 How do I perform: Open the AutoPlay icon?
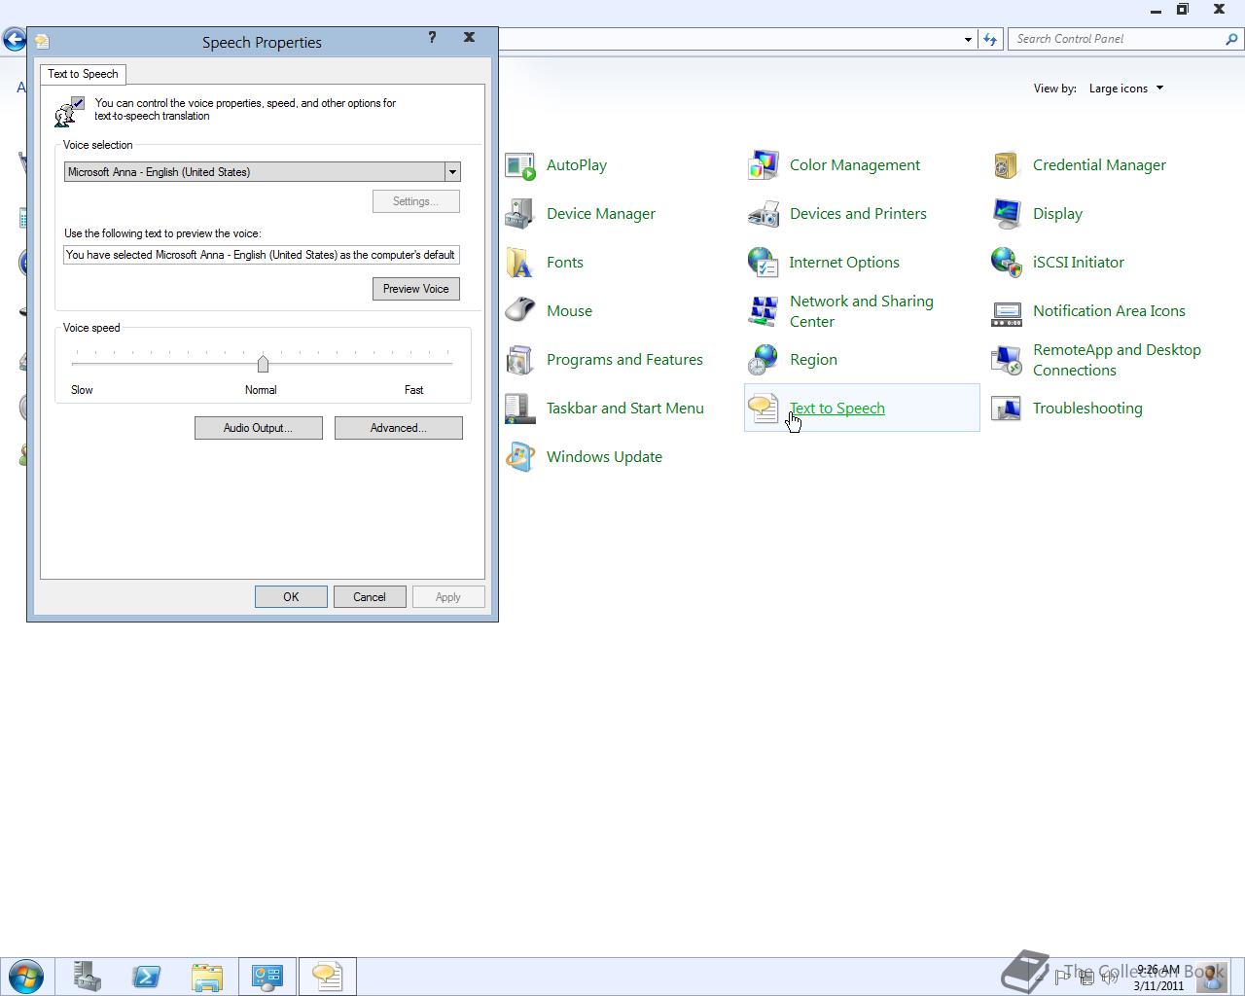[520, 165]
